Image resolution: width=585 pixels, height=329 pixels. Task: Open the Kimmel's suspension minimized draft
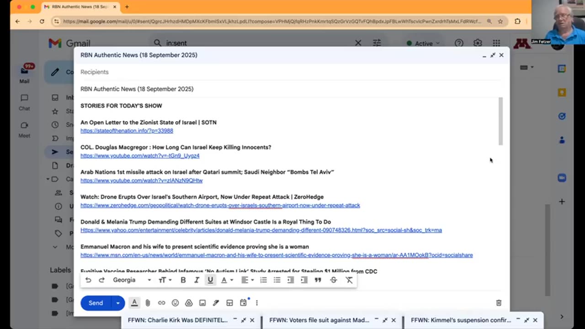pyautogui.click(x=461, y=320)
